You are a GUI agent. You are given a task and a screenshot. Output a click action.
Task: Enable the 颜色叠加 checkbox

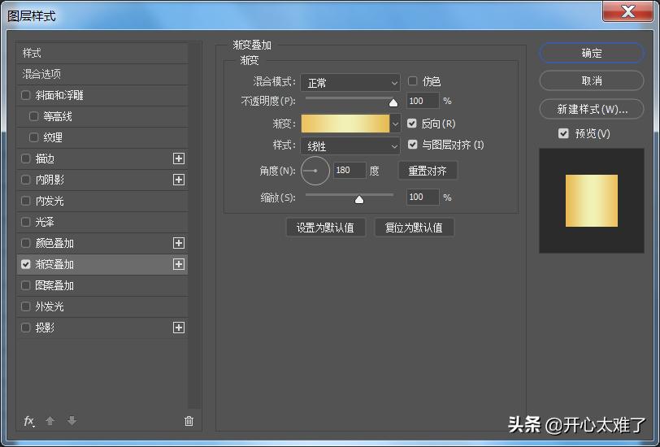(x=26, y=243)
